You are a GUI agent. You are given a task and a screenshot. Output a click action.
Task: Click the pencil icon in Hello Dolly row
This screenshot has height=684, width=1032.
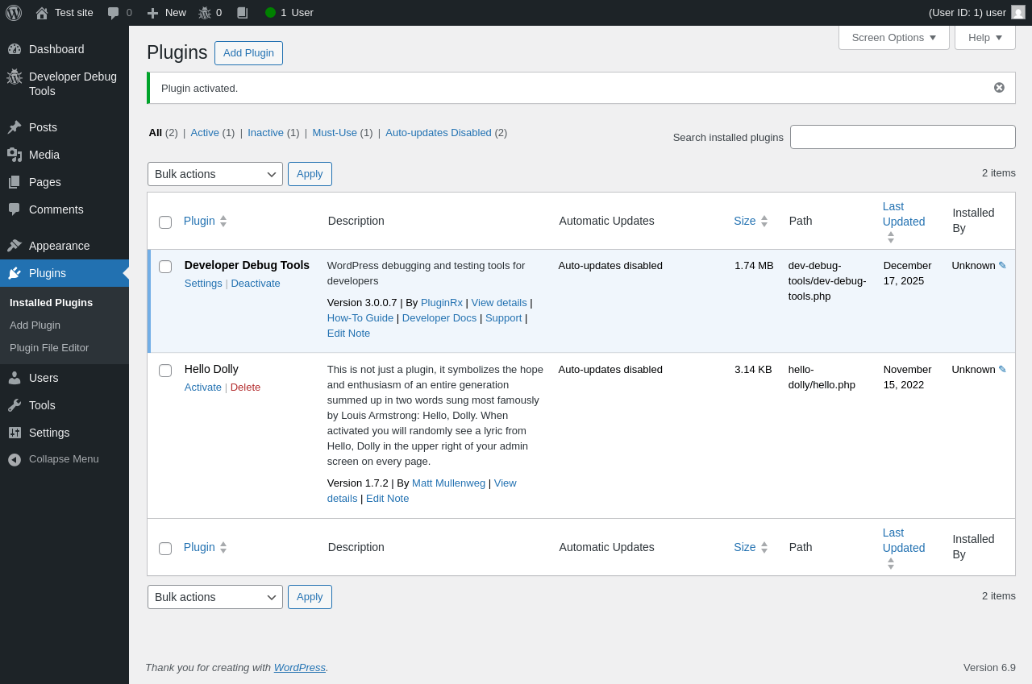[x=1002, y=370]
